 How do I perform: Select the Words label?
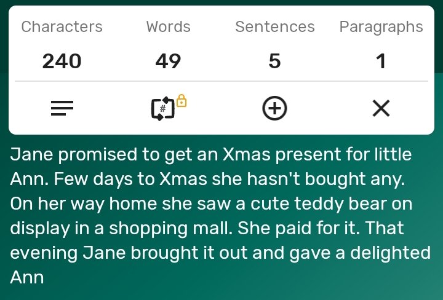point(168,27)
